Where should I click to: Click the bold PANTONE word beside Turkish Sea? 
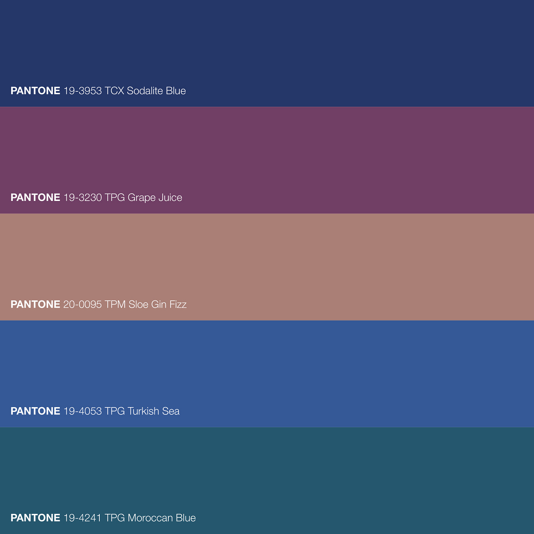tap(35, 411)
